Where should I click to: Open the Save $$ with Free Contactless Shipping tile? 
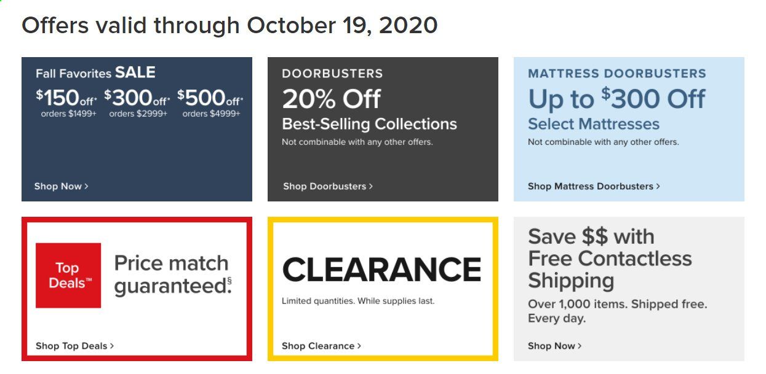pos(629,289)
